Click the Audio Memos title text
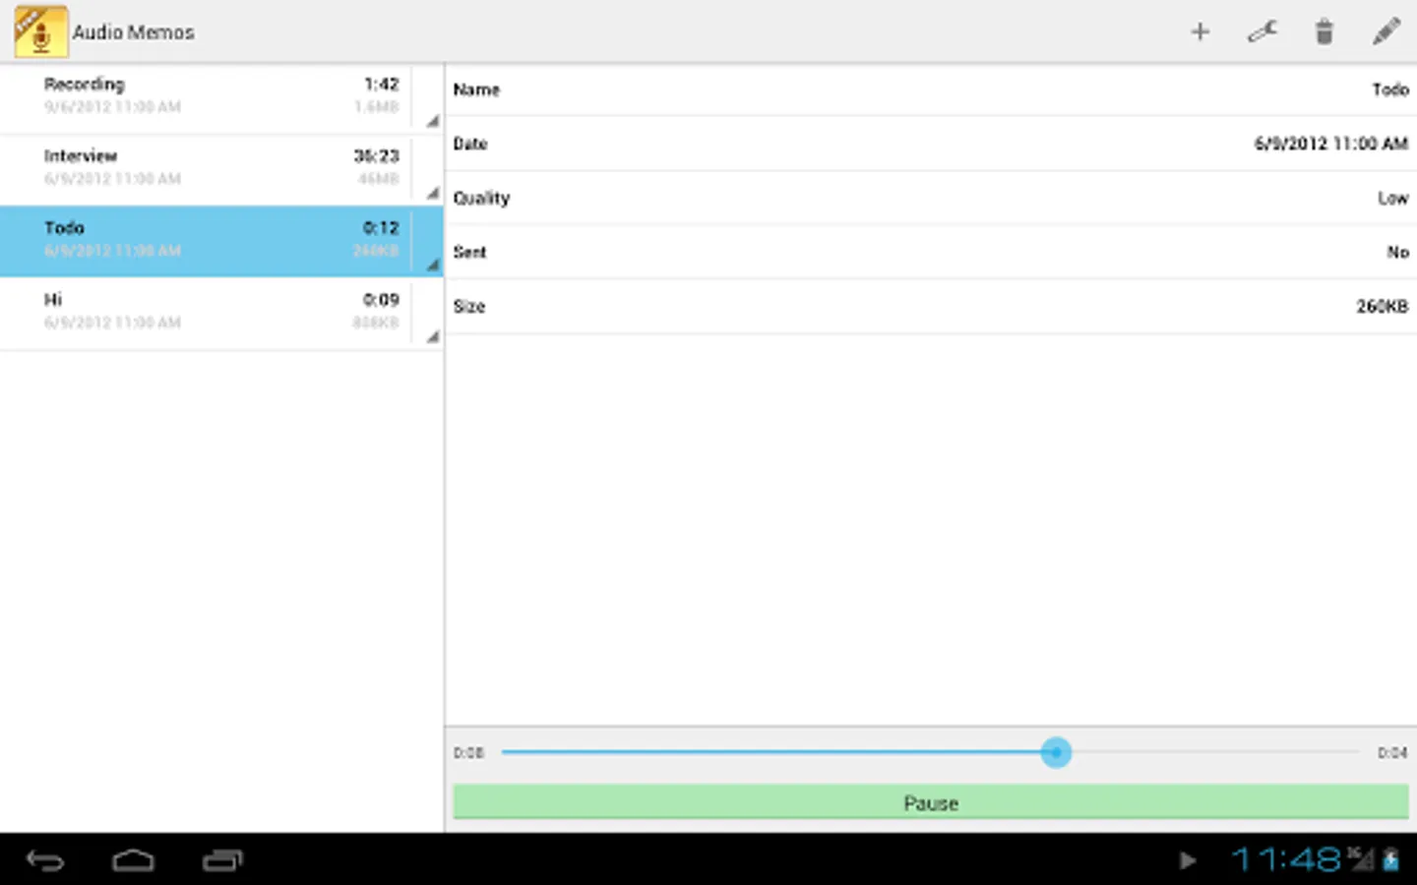The height and width of the screenshot is (885, 1417). click(133, 32)
